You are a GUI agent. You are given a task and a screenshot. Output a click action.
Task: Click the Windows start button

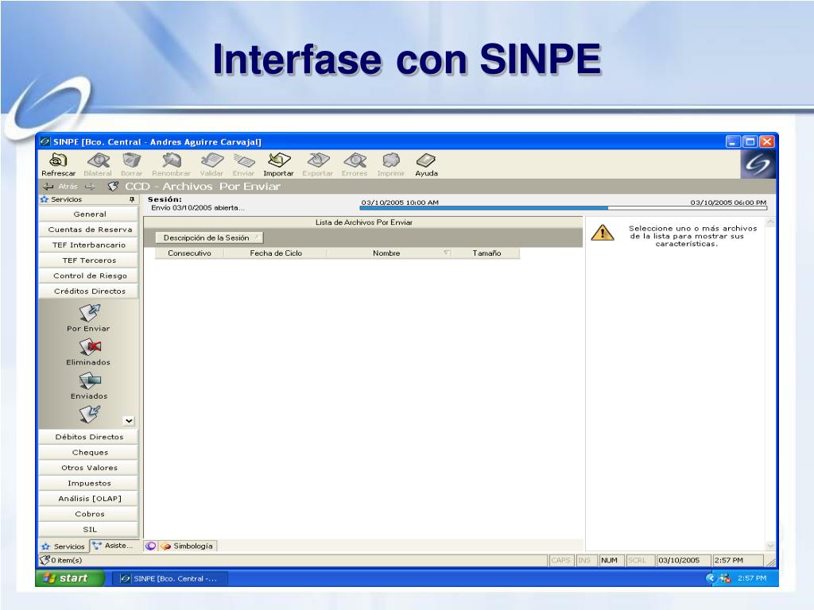click(x=71, y=578)
